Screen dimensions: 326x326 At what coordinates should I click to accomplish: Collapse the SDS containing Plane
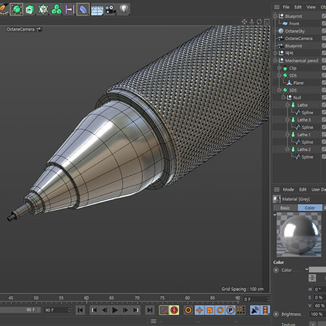279,76
